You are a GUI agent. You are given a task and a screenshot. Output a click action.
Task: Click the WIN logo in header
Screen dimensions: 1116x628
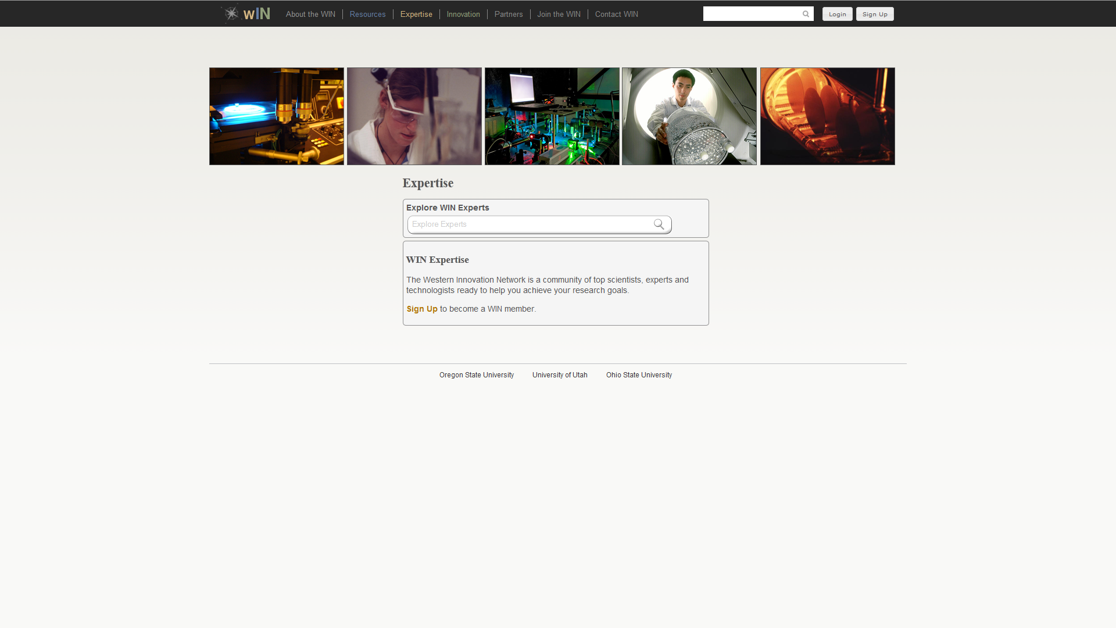246,13
